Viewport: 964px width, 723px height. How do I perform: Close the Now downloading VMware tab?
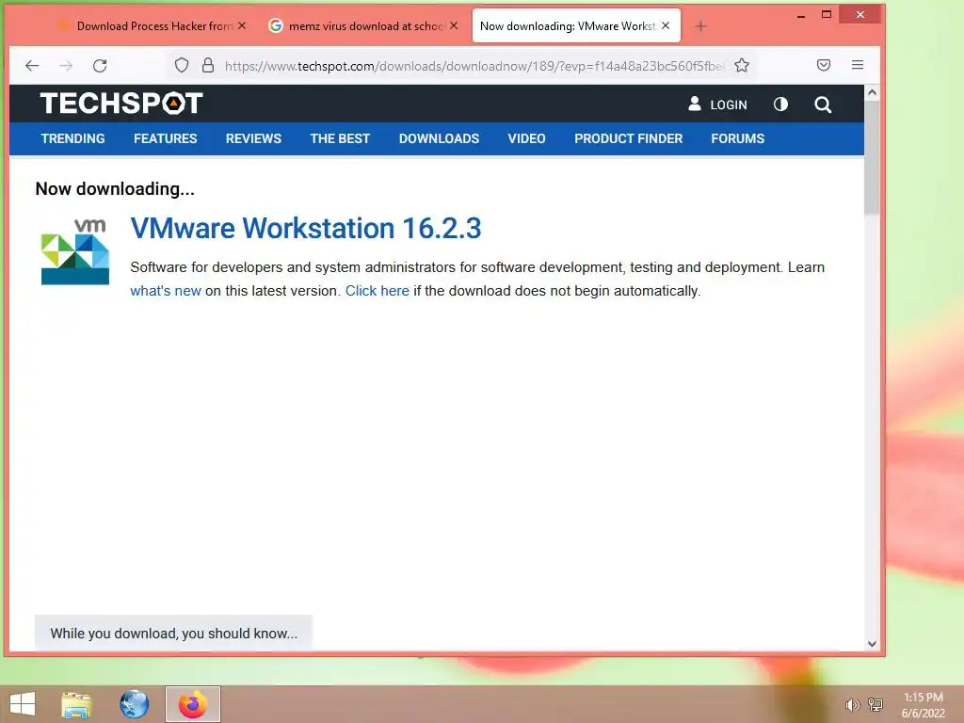click(x=666, y=25)
